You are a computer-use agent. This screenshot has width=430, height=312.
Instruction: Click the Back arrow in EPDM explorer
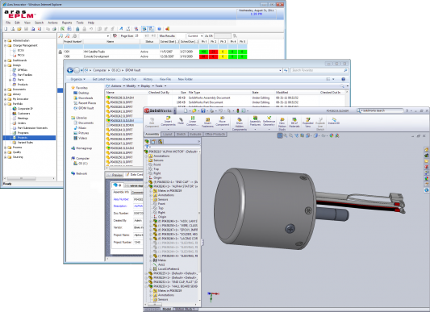tap(70, 70)
